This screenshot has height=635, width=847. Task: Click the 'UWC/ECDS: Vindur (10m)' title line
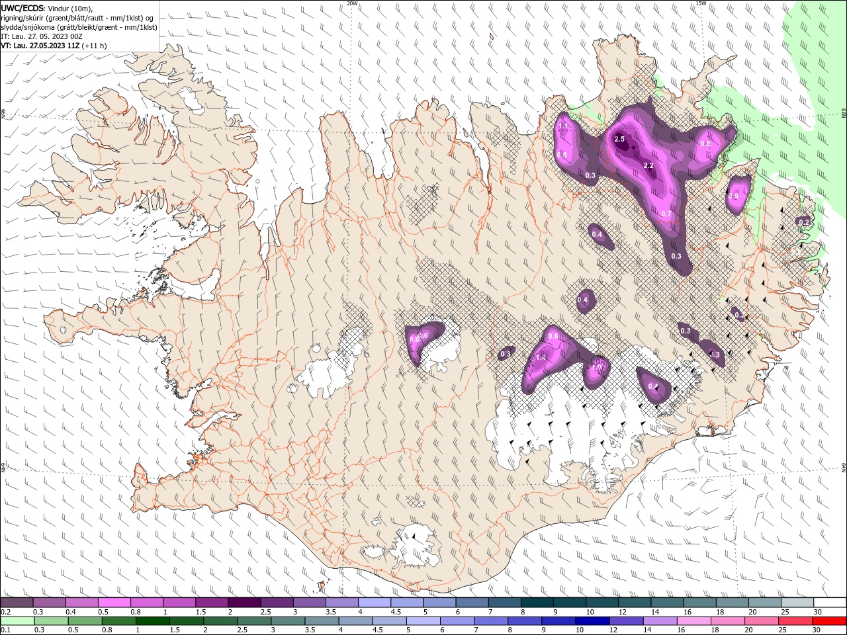[x=47, y=8]
